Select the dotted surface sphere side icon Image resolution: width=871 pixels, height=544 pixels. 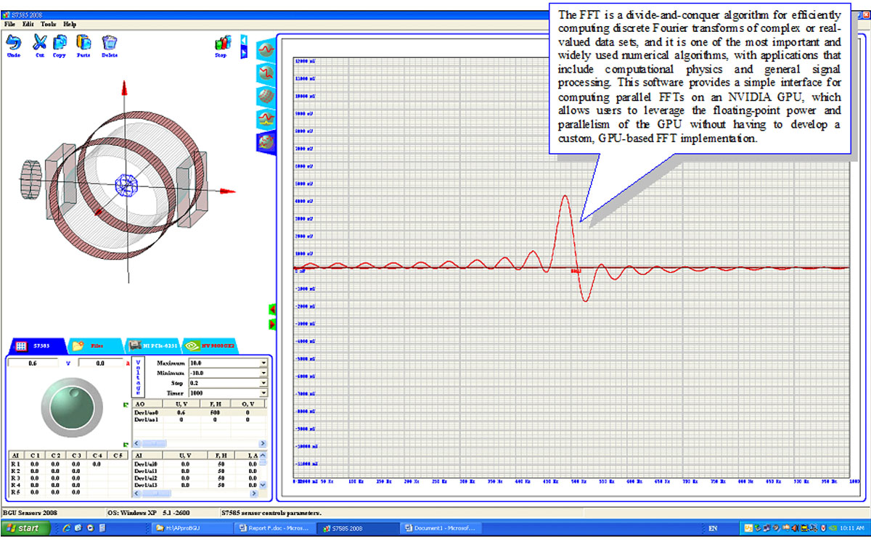(x=266, y=96)
